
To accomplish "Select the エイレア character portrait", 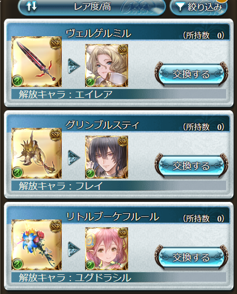I will 106,65.
